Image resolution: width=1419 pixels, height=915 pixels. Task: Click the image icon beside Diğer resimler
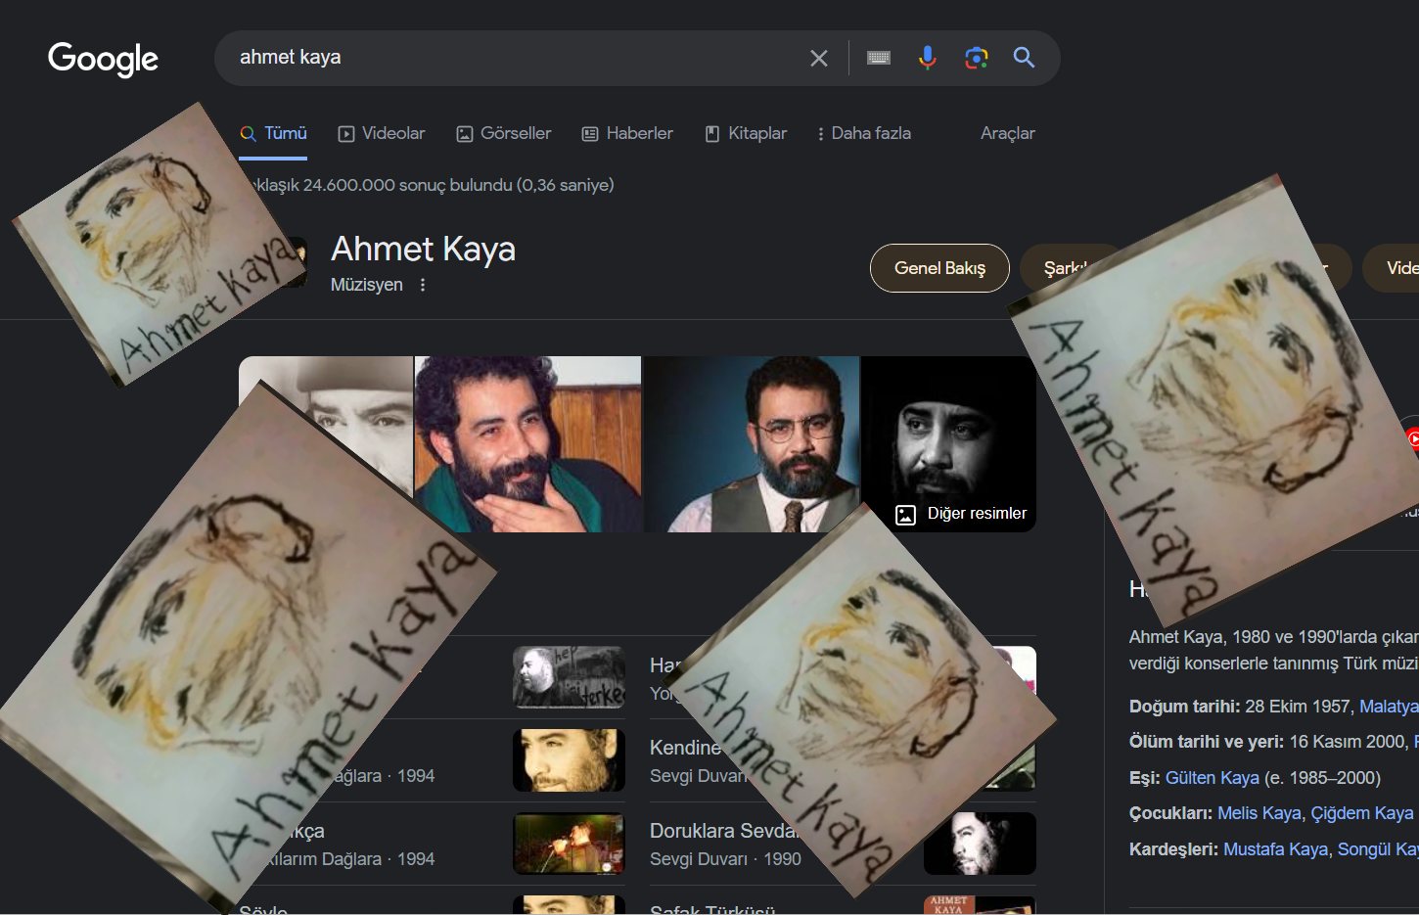pyautogui.click(x=906, y=515)
